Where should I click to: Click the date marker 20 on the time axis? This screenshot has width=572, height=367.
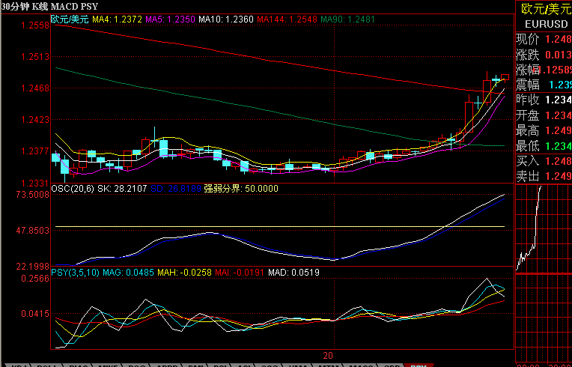click(328, 355)
